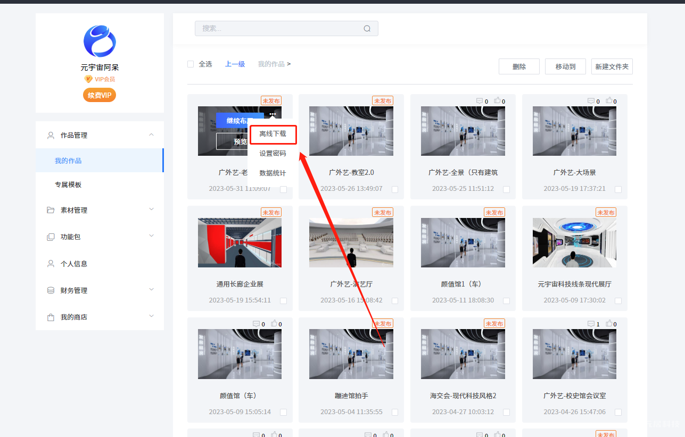Click the comment icon on 广外艺-校史馆会议室 card

pyautogui.click(x=591, y=324)
